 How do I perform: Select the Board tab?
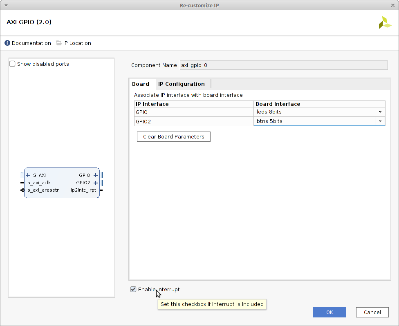click(141, 84)
